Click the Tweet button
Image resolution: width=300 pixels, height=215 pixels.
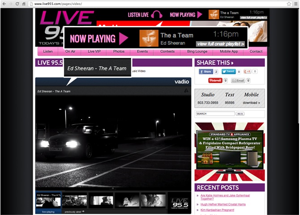click(x=228, y=72)
